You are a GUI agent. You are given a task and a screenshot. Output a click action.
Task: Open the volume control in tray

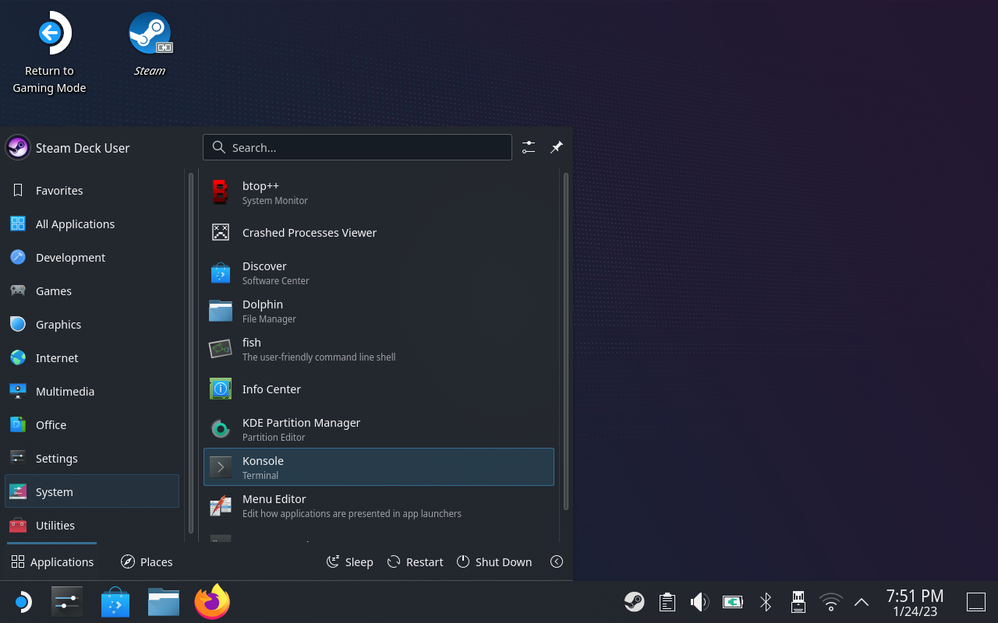(x=699, y=602)
